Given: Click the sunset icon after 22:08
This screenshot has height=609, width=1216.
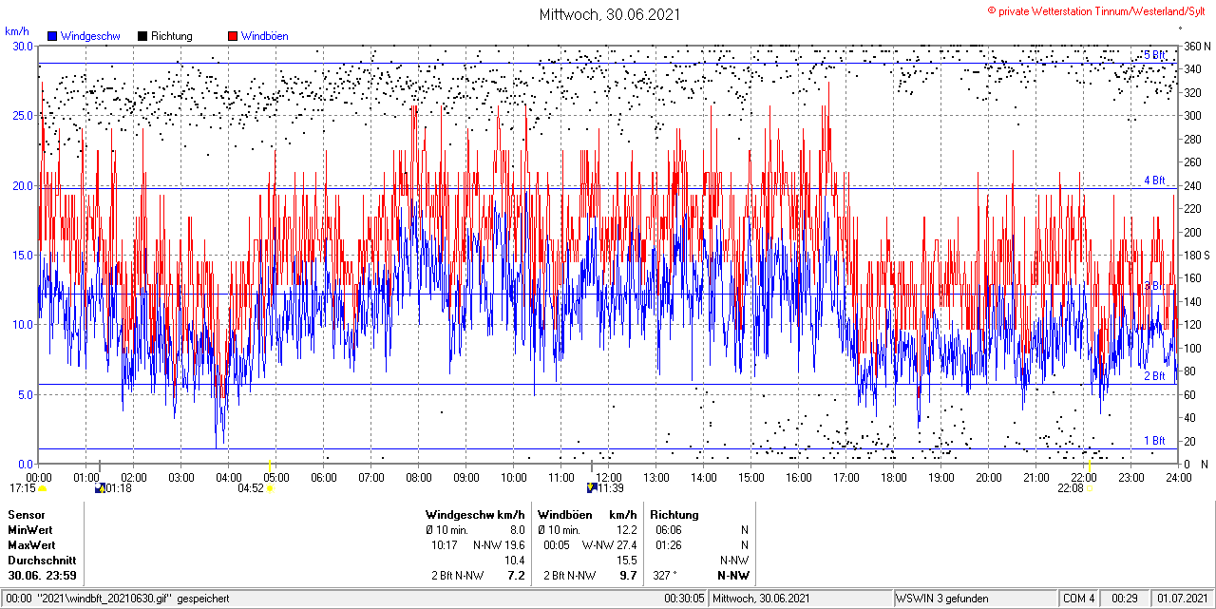Looking at the screenshot, I should click(x=1090, y=488).
